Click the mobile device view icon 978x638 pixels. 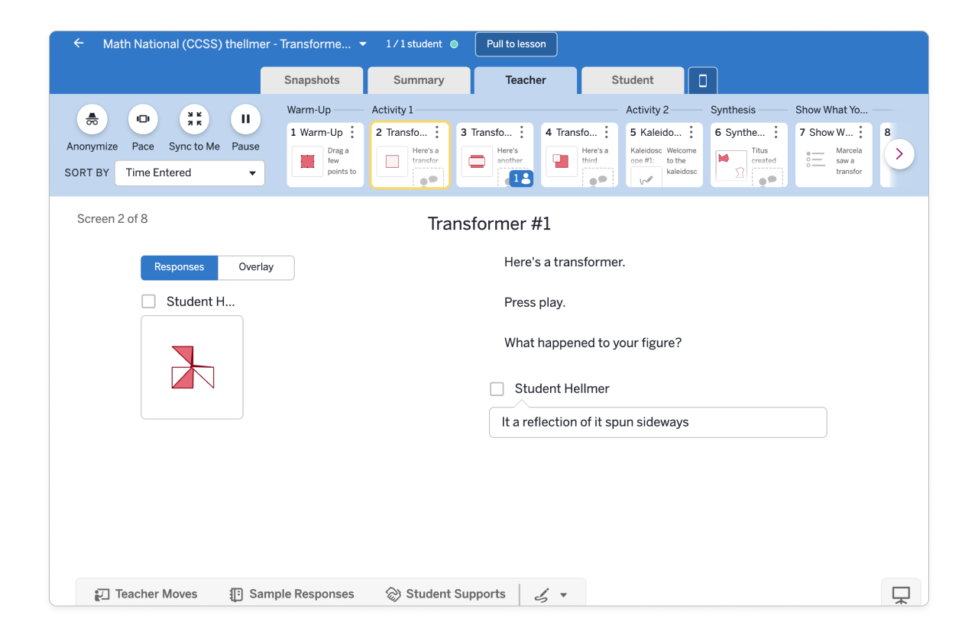[702, 80]
